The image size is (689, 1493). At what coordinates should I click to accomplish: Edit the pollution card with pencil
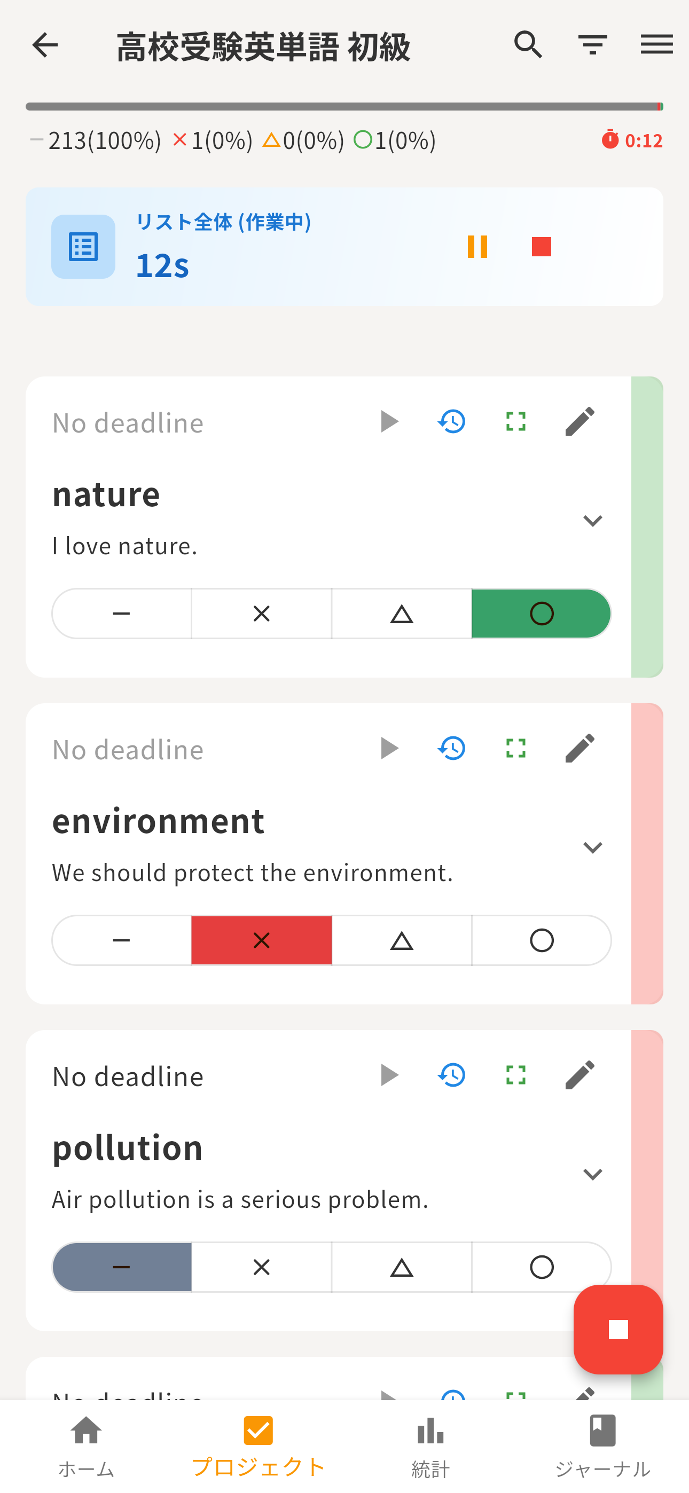[x=580, y=1075]
